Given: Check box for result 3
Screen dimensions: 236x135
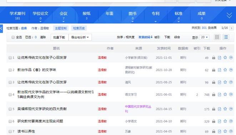Looking at the screenshot, I should [10, 82].
